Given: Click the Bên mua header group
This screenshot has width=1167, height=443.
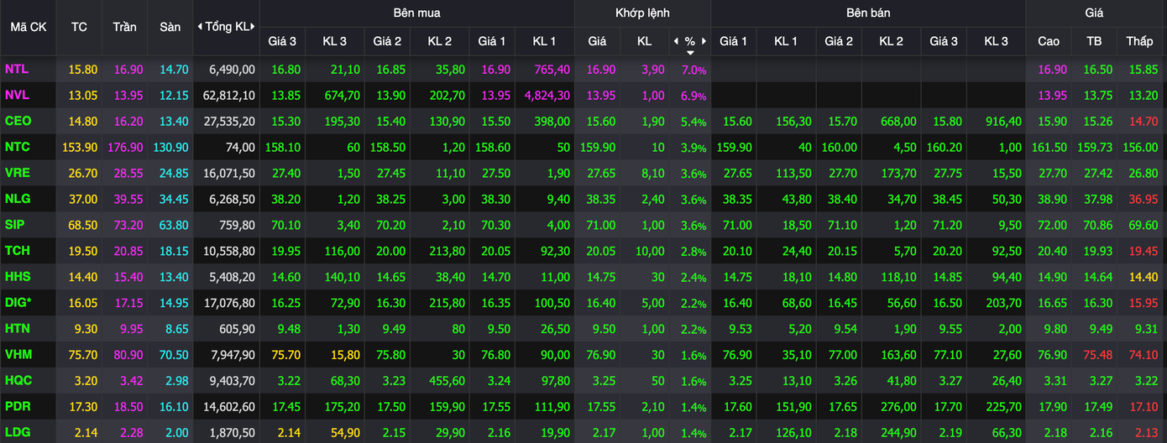Looking at the screenshot, I should 416,13.
